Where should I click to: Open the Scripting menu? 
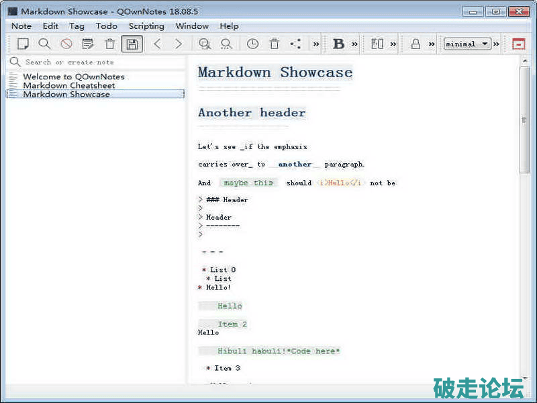point(146,26)
